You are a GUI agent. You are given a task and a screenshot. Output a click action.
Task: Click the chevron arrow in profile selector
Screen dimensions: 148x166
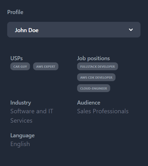coord(131,30)
